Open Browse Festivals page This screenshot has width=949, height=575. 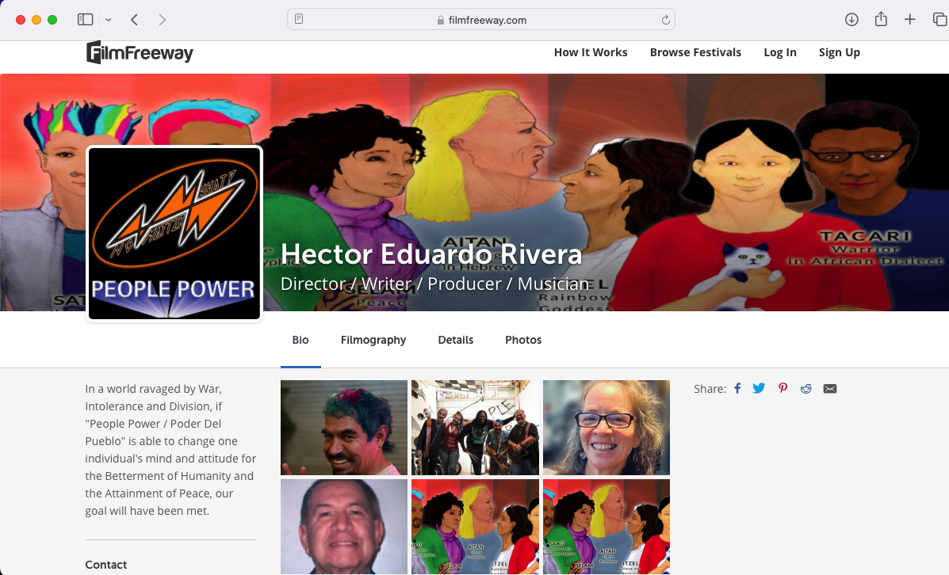point(695,52)
